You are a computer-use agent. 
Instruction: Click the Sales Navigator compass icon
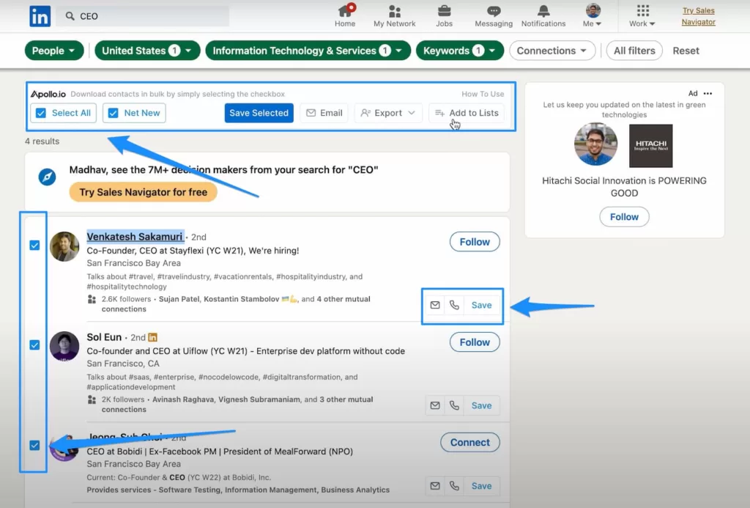tap(47, 177)
